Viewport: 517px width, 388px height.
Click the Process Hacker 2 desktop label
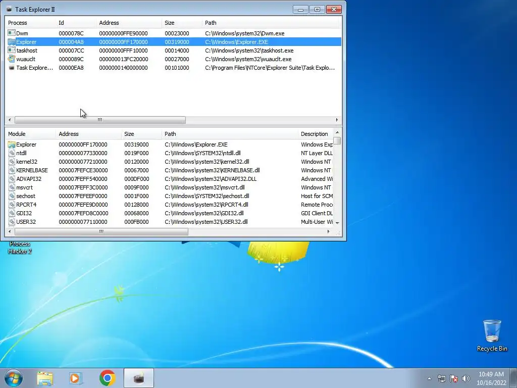[20, 248]
